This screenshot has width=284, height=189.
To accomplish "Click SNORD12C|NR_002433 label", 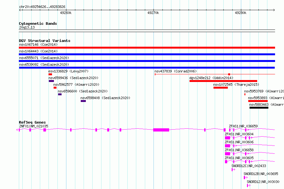I will [x=249, y=166].
